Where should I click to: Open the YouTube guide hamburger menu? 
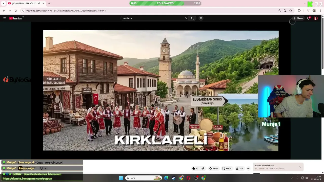[4, 18]
